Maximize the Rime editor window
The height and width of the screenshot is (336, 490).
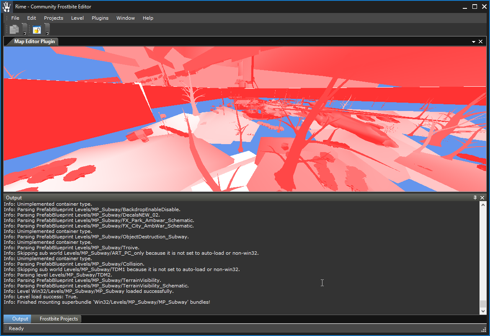tap(475, 7)
